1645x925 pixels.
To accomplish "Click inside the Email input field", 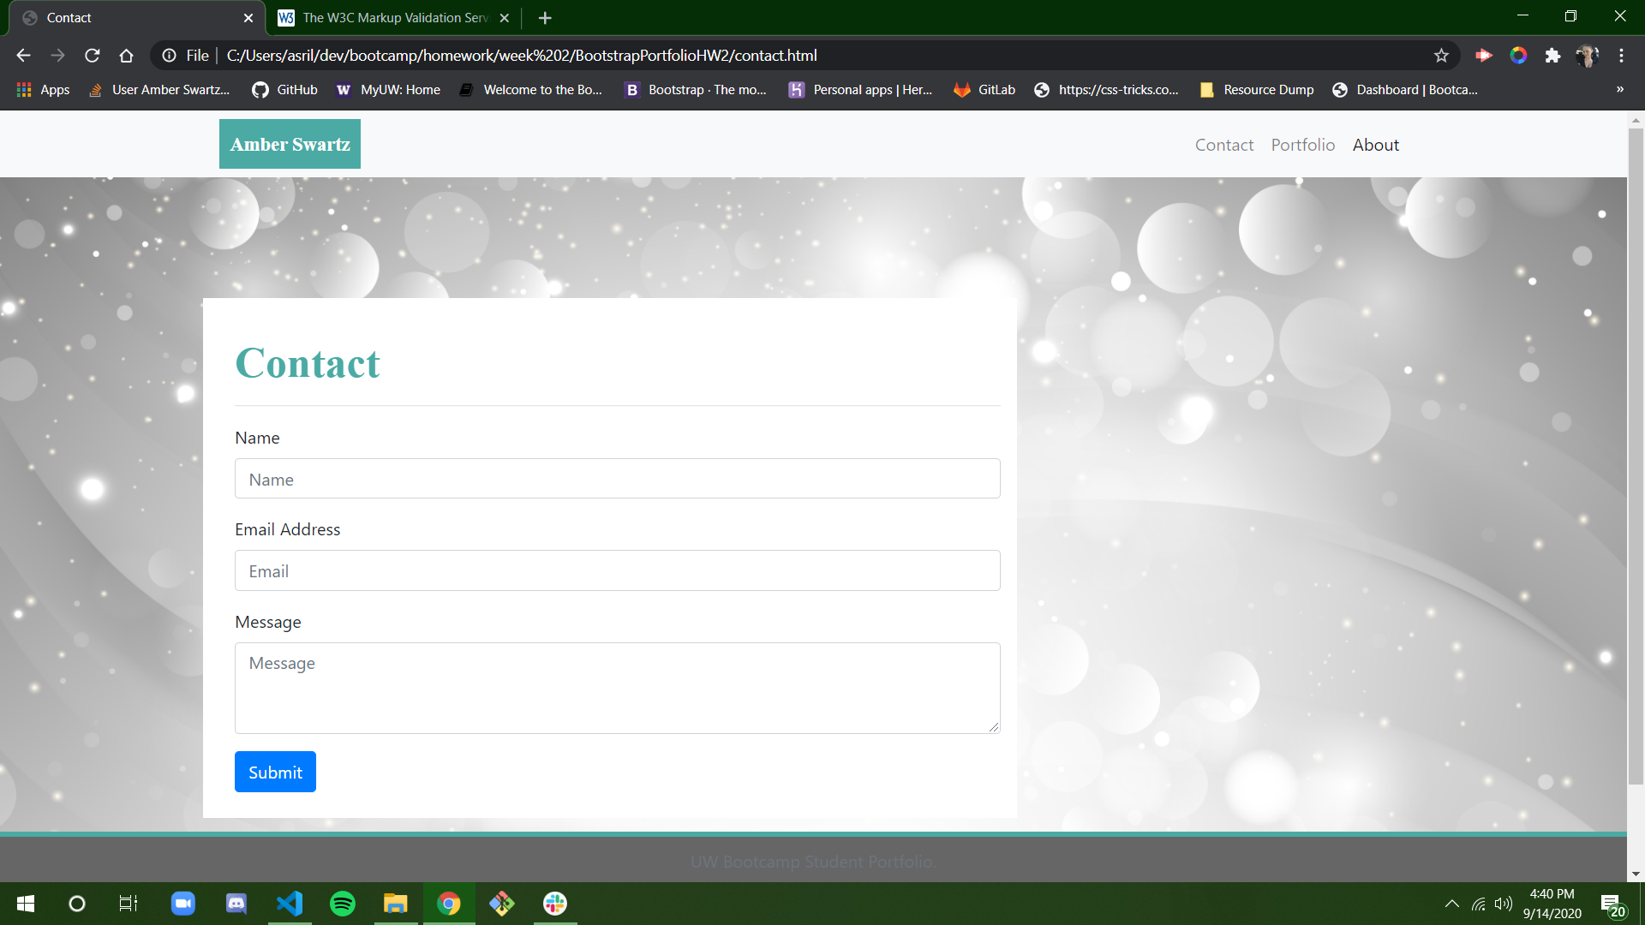I will coord(617,570).
